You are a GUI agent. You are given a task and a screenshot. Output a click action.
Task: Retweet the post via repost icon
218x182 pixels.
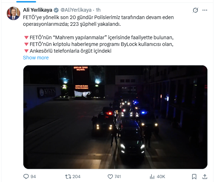click(68, 177)
